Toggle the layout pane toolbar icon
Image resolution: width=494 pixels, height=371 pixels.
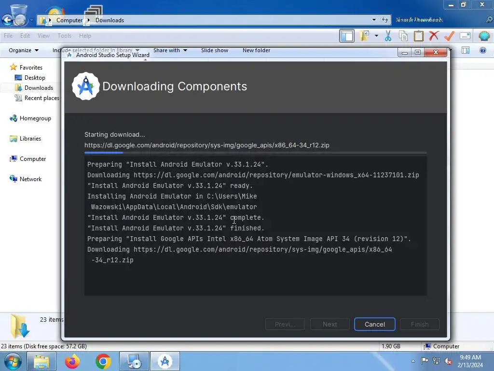point(347,36)
